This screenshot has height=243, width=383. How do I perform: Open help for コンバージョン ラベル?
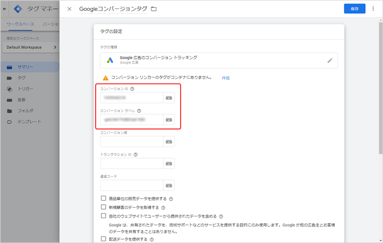[x=139, y=111]
